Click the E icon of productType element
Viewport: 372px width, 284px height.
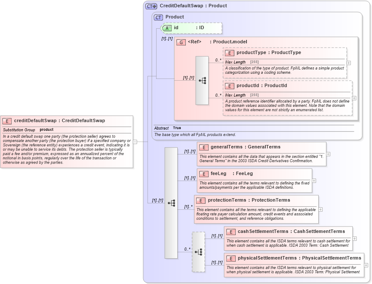tap(229, 53)
